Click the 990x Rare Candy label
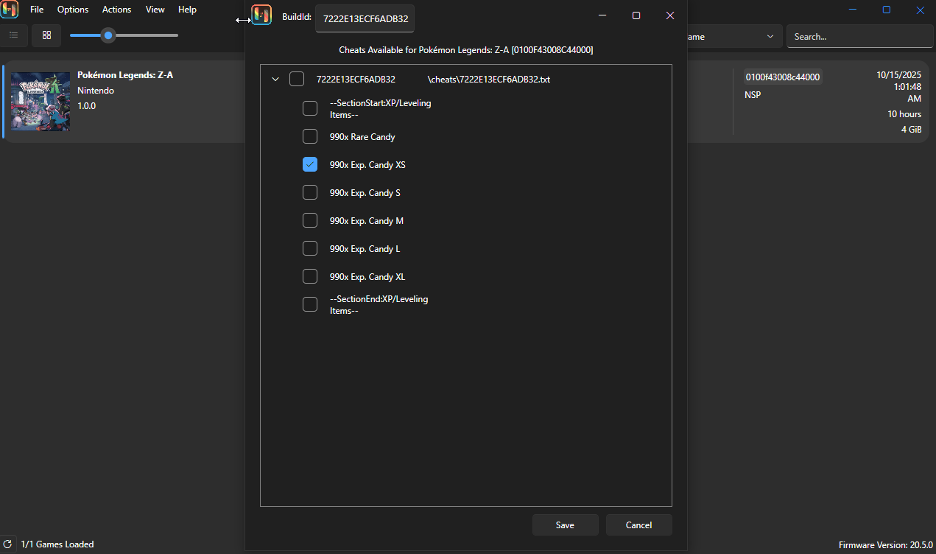The height and width of the screenshot is (554, 936). (362, 137)
